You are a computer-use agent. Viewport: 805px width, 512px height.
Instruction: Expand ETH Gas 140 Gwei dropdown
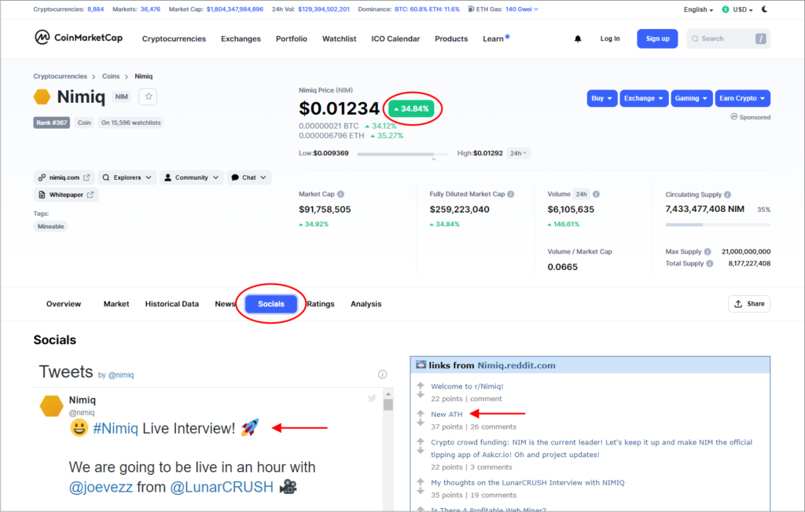[522, 9]
